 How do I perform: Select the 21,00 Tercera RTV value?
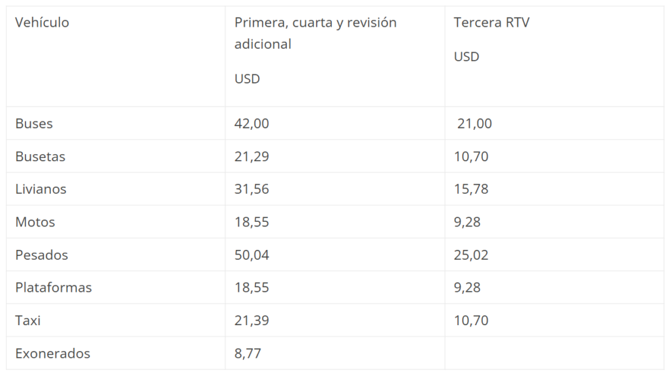tap(474, 123)
